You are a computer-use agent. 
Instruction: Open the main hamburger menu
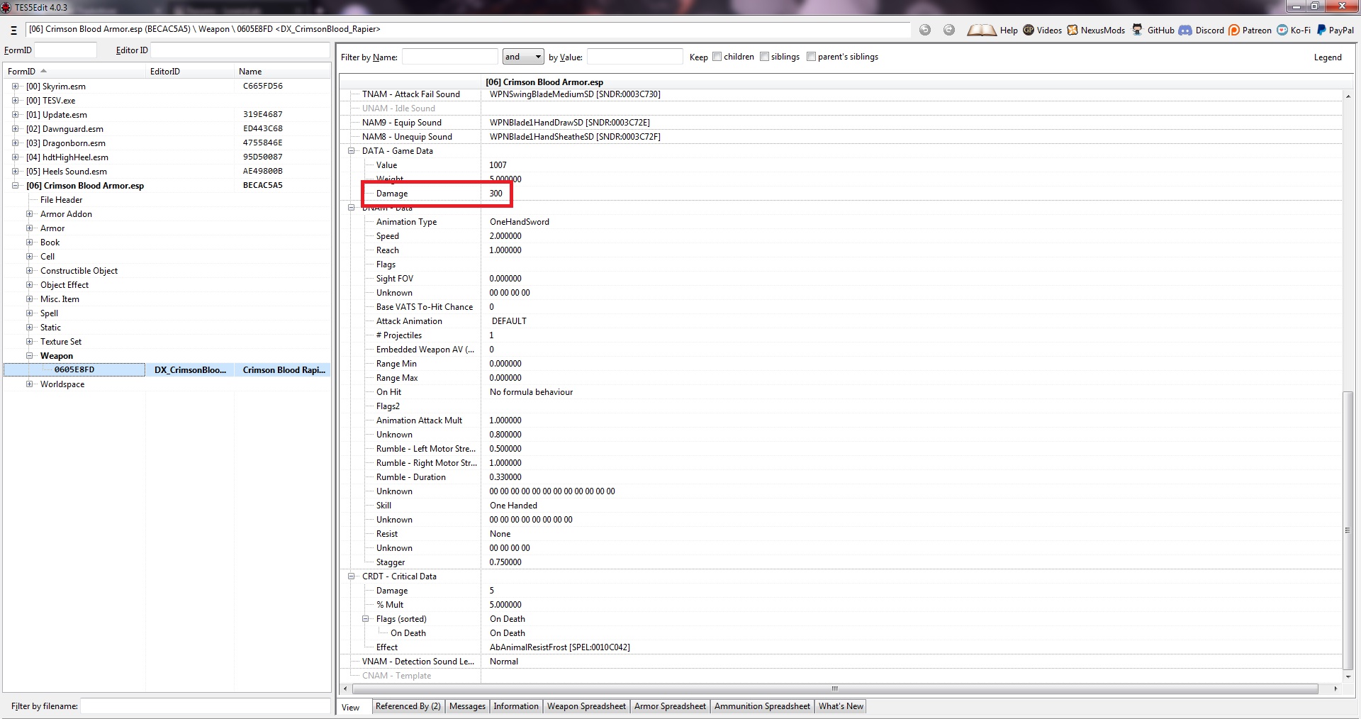point(13,30)
